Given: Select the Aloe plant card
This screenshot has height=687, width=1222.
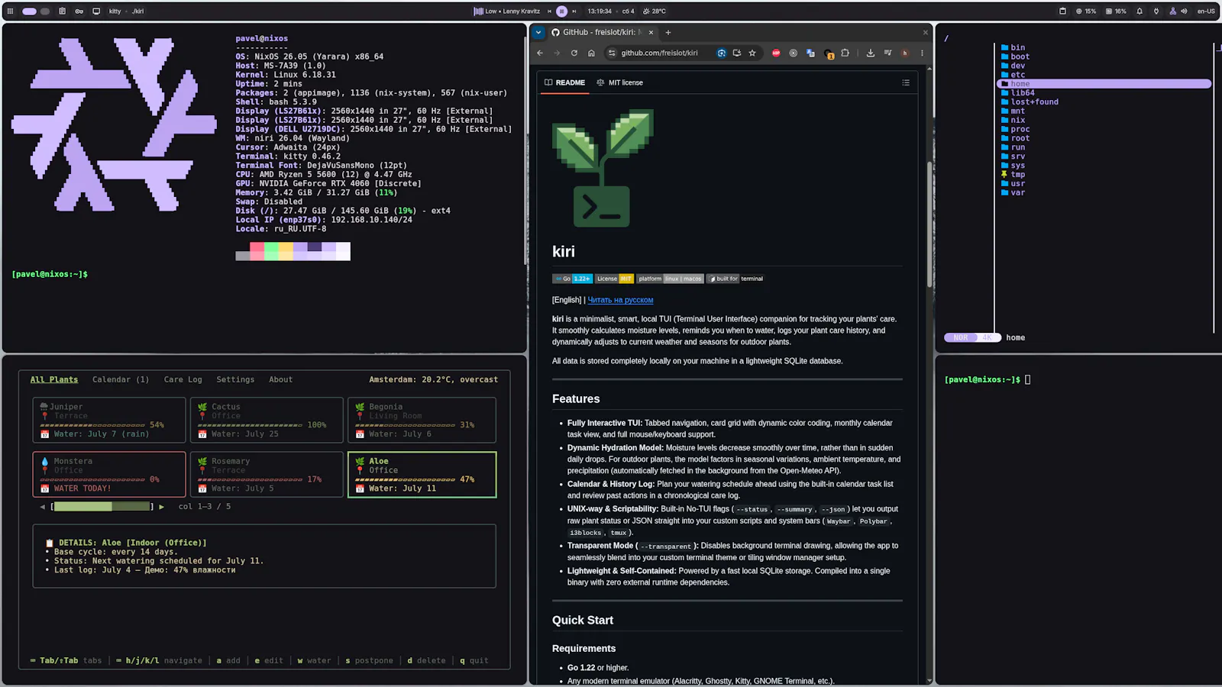Looking at the screenshot, I should [422, 474].
